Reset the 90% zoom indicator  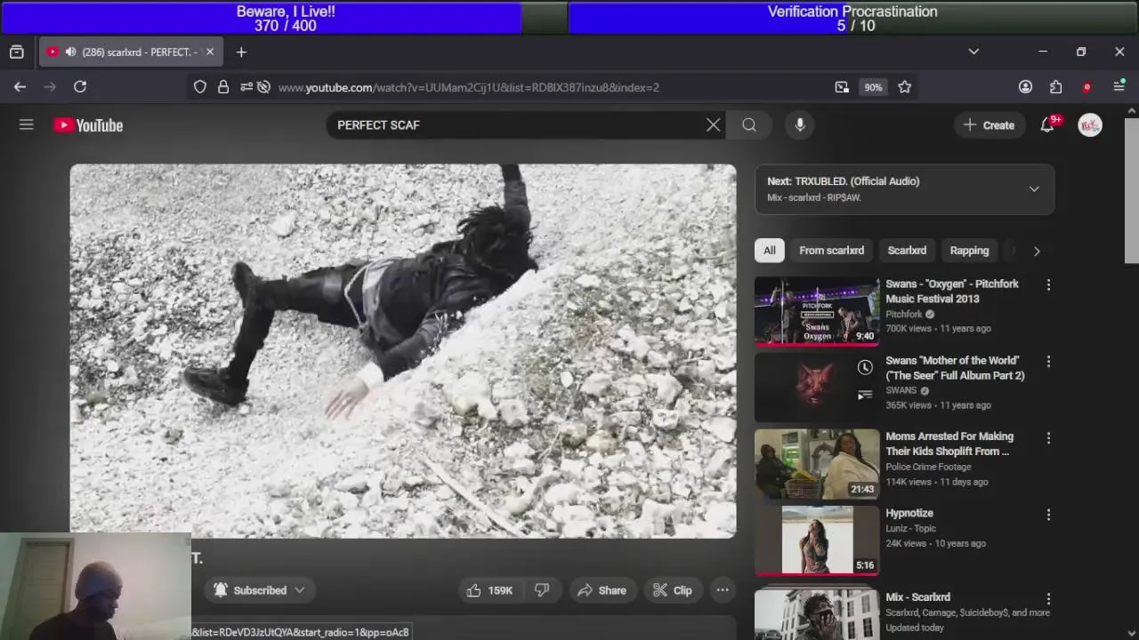coord(873,87)
